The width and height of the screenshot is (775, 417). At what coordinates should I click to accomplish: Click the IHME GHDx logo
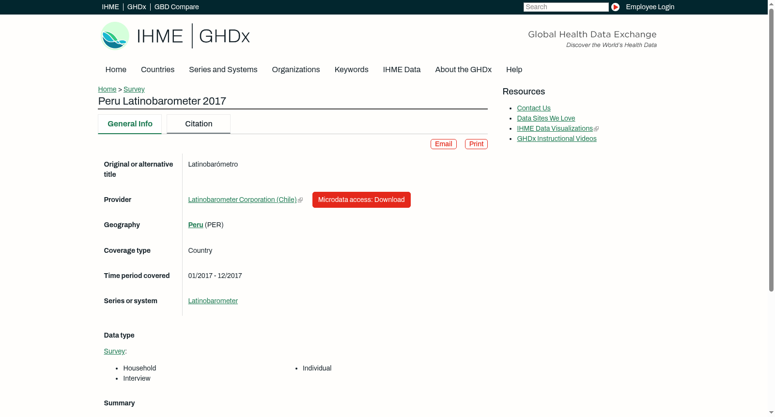point(175,36)
